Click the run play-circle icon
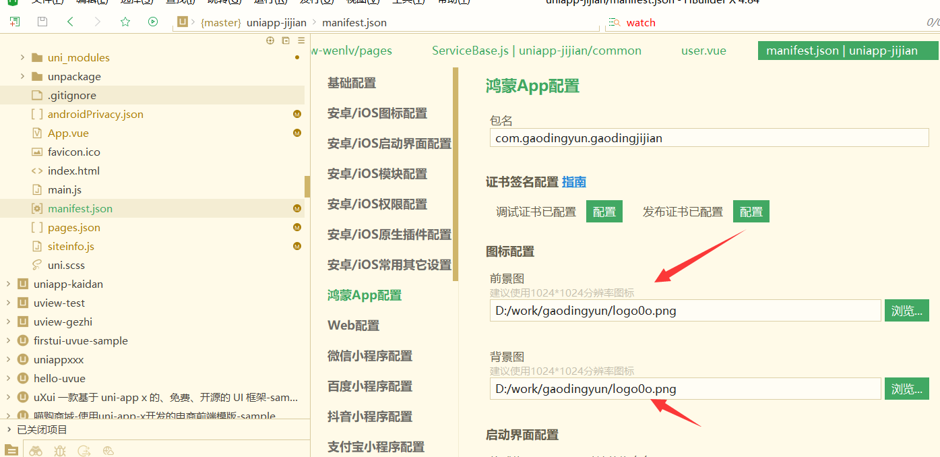 click(153, 22)
